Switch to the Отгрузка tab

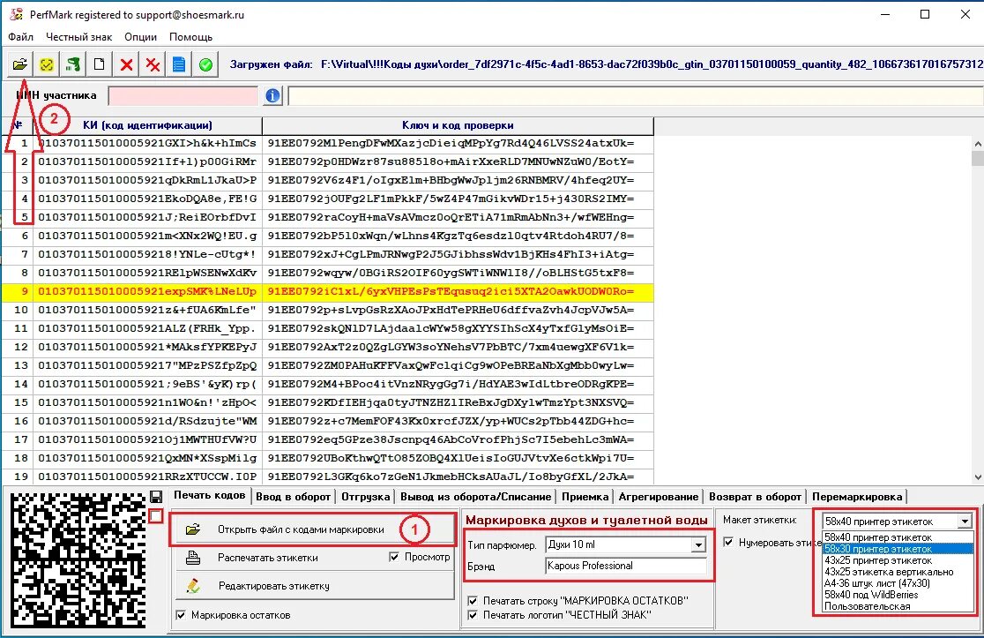point(366,497)
